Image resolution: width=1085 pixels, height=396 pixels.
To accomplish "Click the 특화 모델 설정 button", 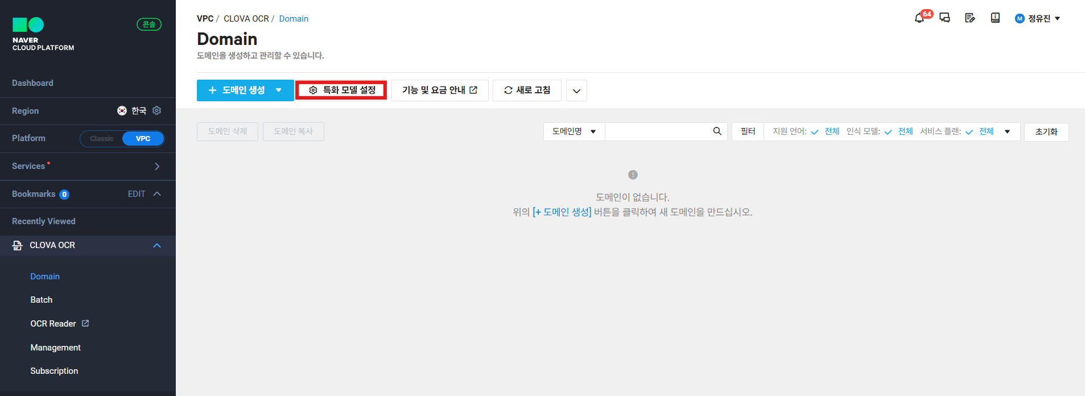I will click(x=341, y=90).
